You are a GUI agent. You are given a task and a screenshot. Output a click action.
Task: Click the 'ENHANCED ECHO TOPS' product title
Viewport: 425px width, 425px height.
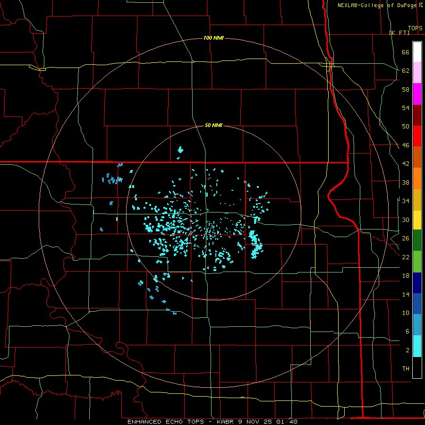pyautogui.click(x=166, y=422)
